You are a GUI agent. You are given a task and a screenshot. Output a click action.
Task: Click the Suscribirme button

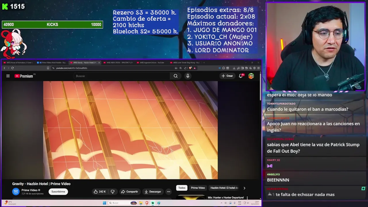point(58,191)
